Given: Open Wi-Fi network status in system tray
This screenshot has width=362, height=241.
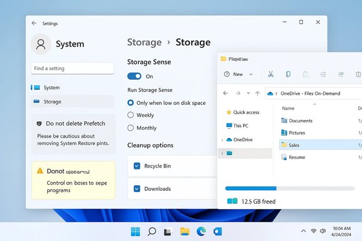Looking at the screenshot, I should click(314, 230).
